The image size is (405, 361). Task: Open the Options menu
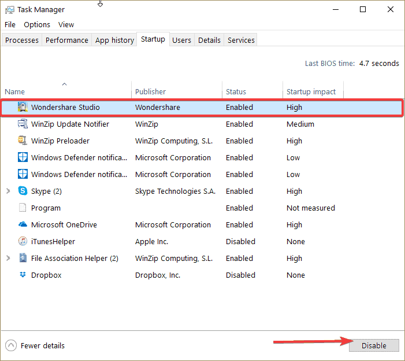[x=37, y=24]
